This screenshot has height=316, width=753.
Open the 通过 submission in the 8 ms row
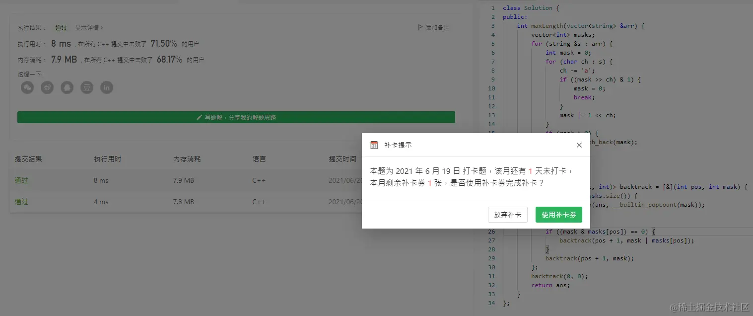(21, 180)
